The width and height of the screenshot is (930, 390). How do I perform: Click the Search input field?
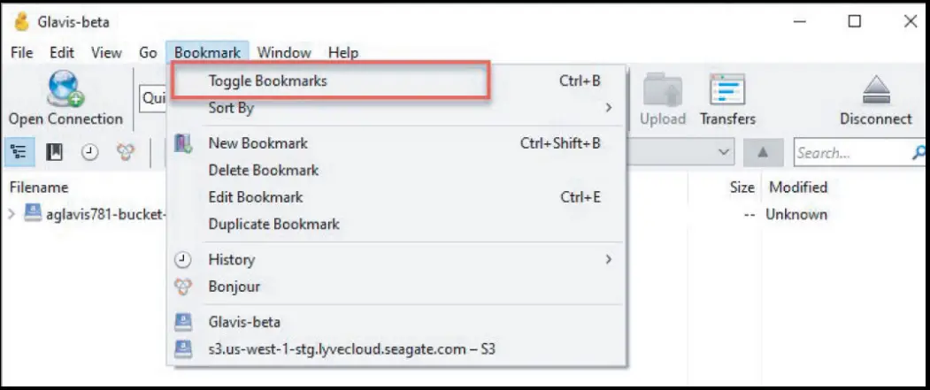849,153
